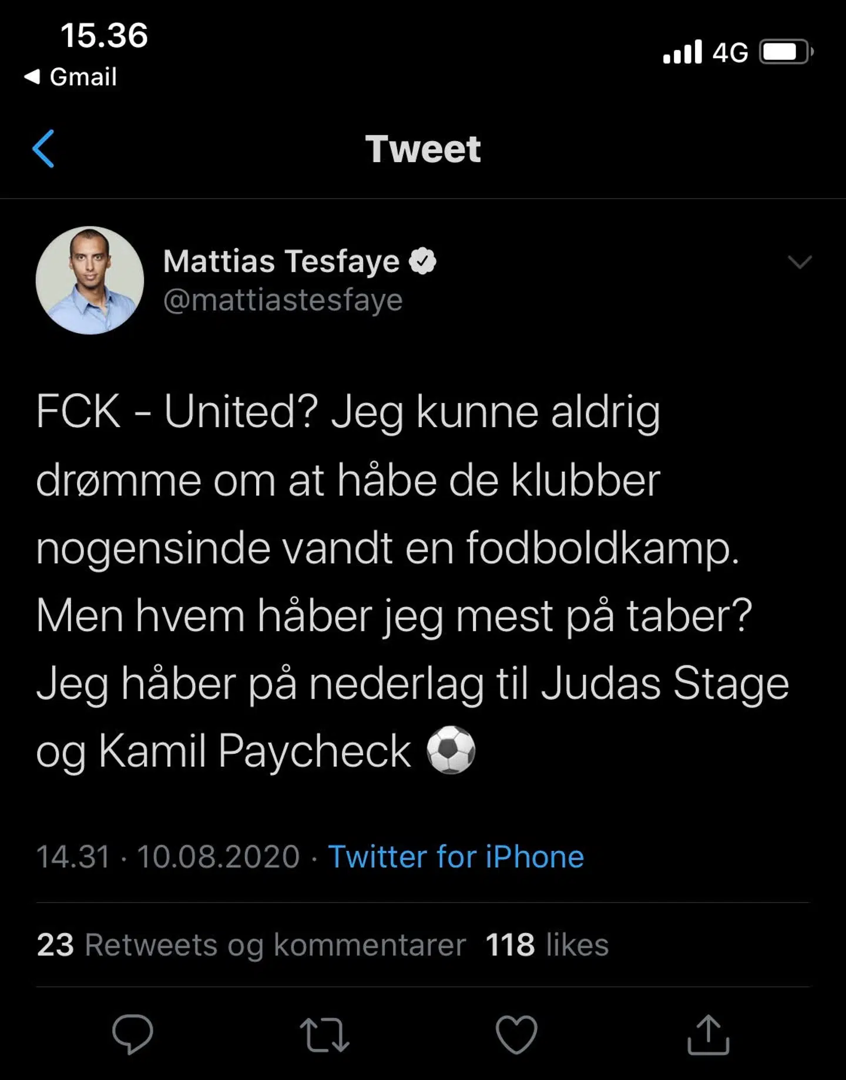Tap the soccer ball emoji in the tweet
The image size is (846, 1080).
[x=451, y=750]
